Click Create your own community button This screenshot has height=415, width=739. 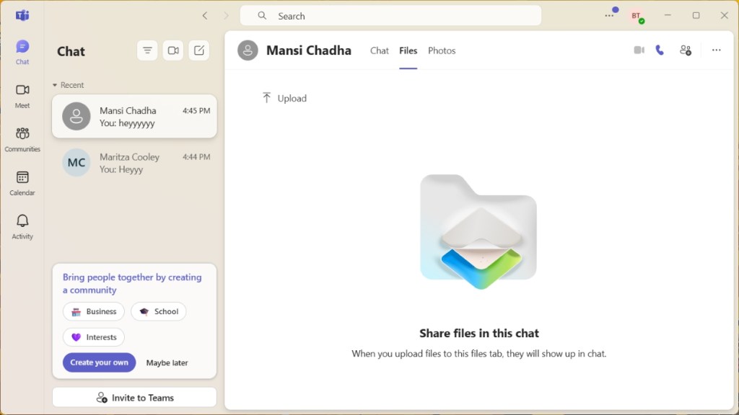tap(99, 362)
